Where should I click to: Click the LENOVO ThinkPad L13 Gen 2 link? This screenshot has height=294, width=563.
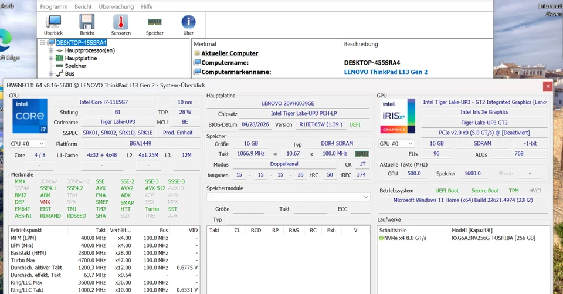pos(386,72)
